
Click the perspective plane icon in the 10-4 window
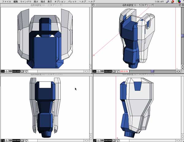click(98, 140)
